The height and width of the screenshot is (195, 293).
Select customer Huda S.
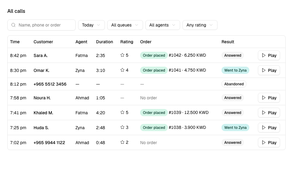(41, 128)
